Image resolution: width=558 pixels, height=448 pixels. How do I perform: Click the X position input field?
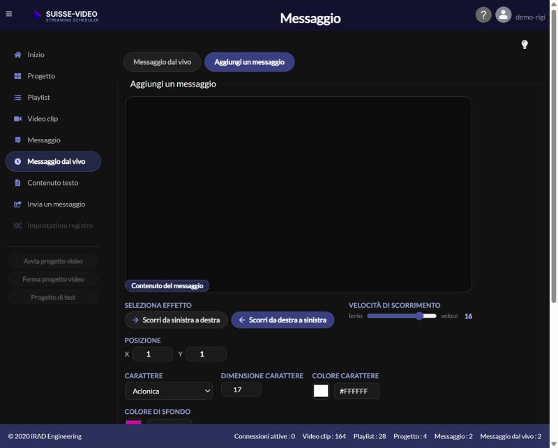pyautogui.click(x=152, y=354)
